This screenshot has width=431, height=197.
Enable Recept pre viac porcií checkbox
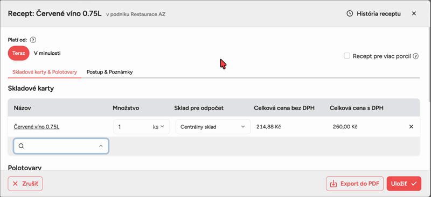[347, 56]
